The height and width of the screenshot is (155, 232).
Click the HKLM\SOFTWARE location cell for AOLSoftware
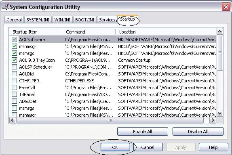tap(167, 40)
